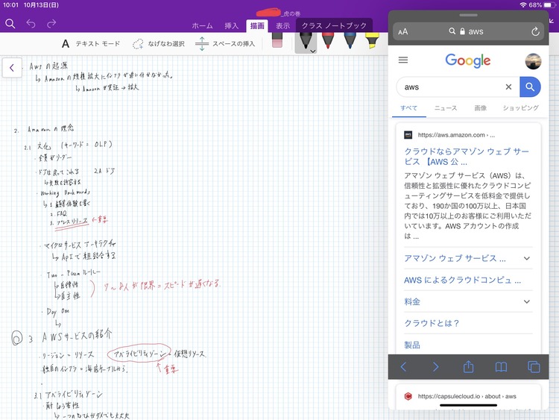Click the capsulecloud site favicon
This screenshot has height=420, width=559.
(x=408, y=396)
